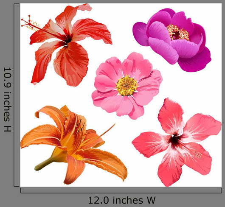The width and height of the screenshot is (225, 207).
Task: Click the golden stamens inside the purple peony
Action: click(x=177, y=33)
